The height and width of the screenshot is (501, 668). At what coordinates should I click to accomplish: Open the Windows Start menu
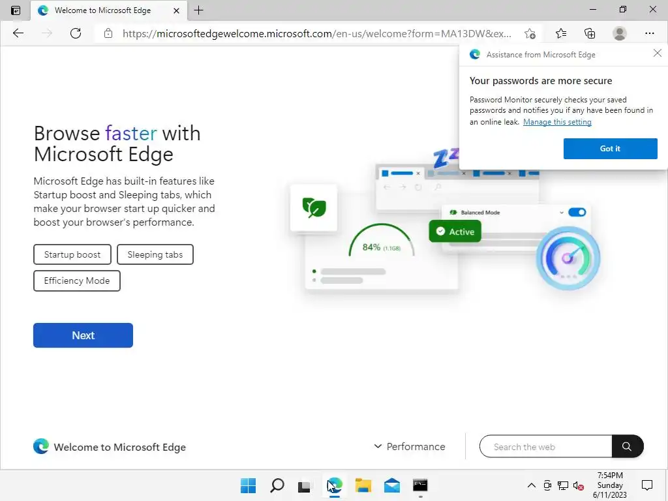click(248, 485)
